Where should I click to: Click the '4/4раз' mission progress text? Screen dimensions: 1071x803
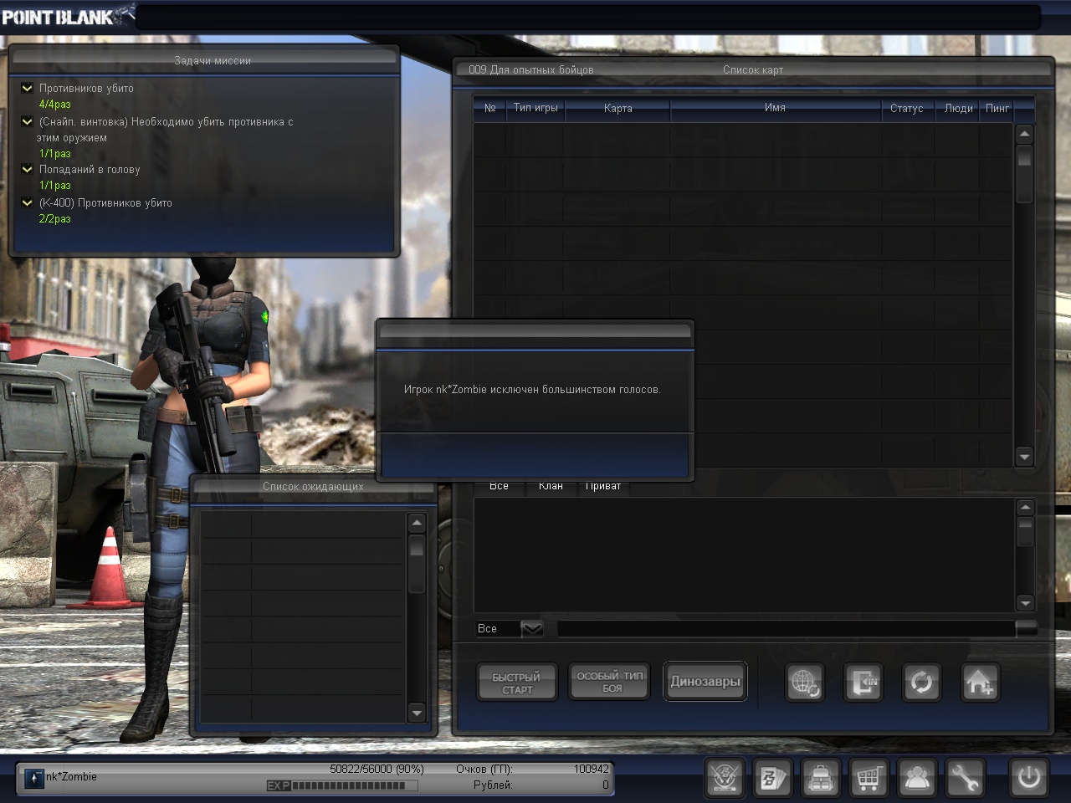click(54, 105)
